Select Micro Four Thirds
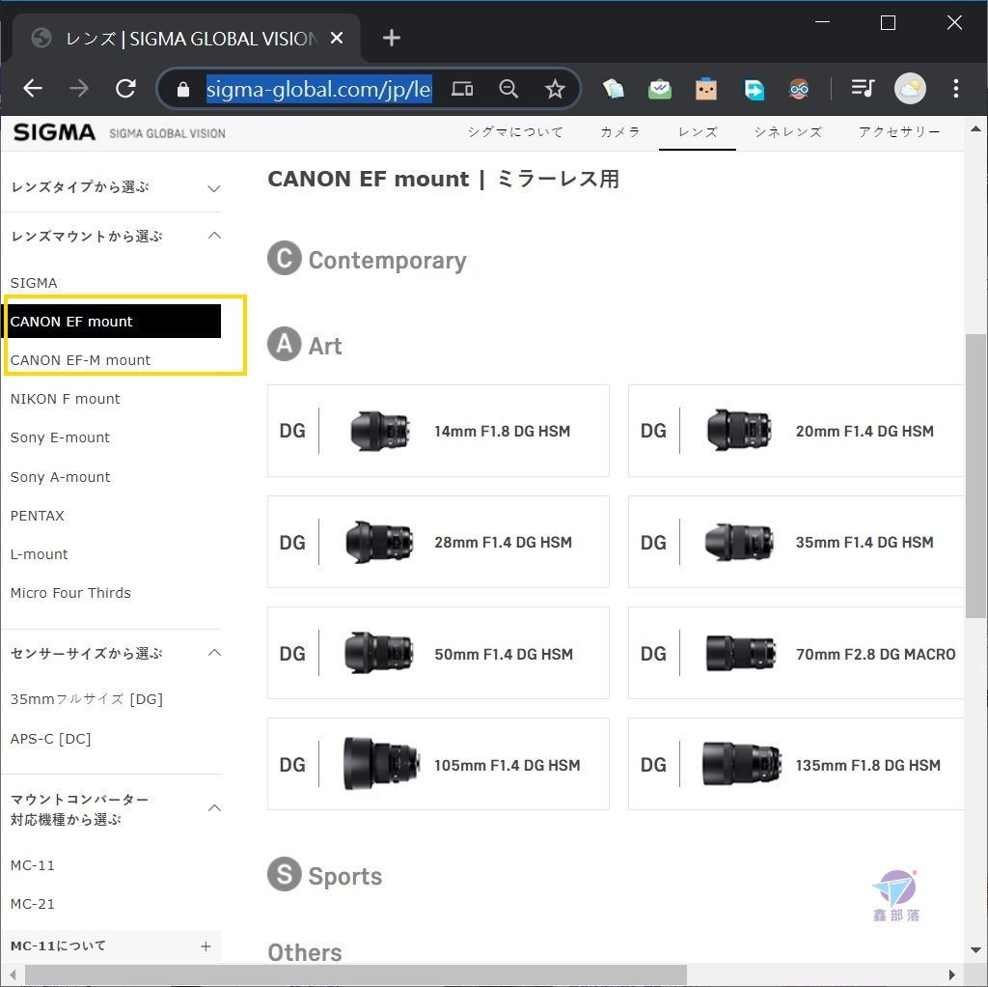The image size is (988, 987). point(70,593)
